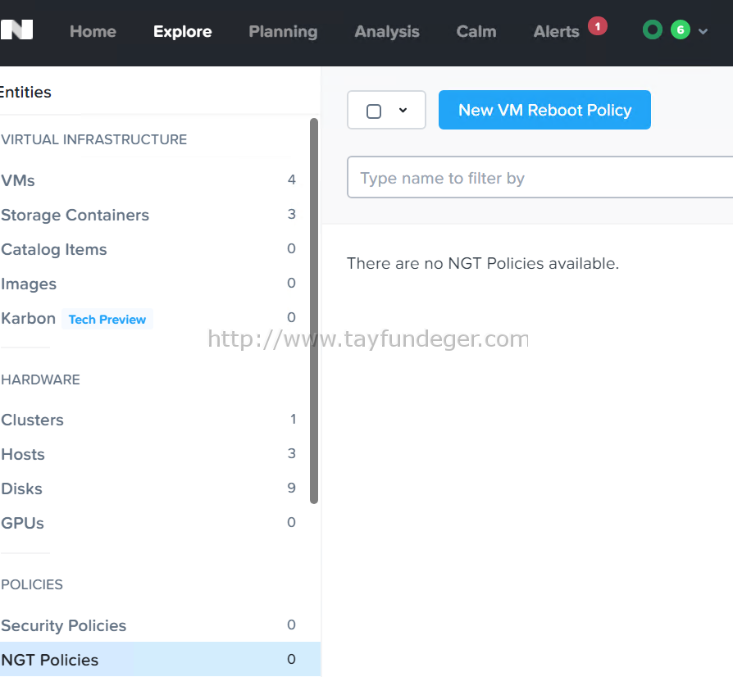Open the green tasks badge showing 6

[x=681, y=30]
